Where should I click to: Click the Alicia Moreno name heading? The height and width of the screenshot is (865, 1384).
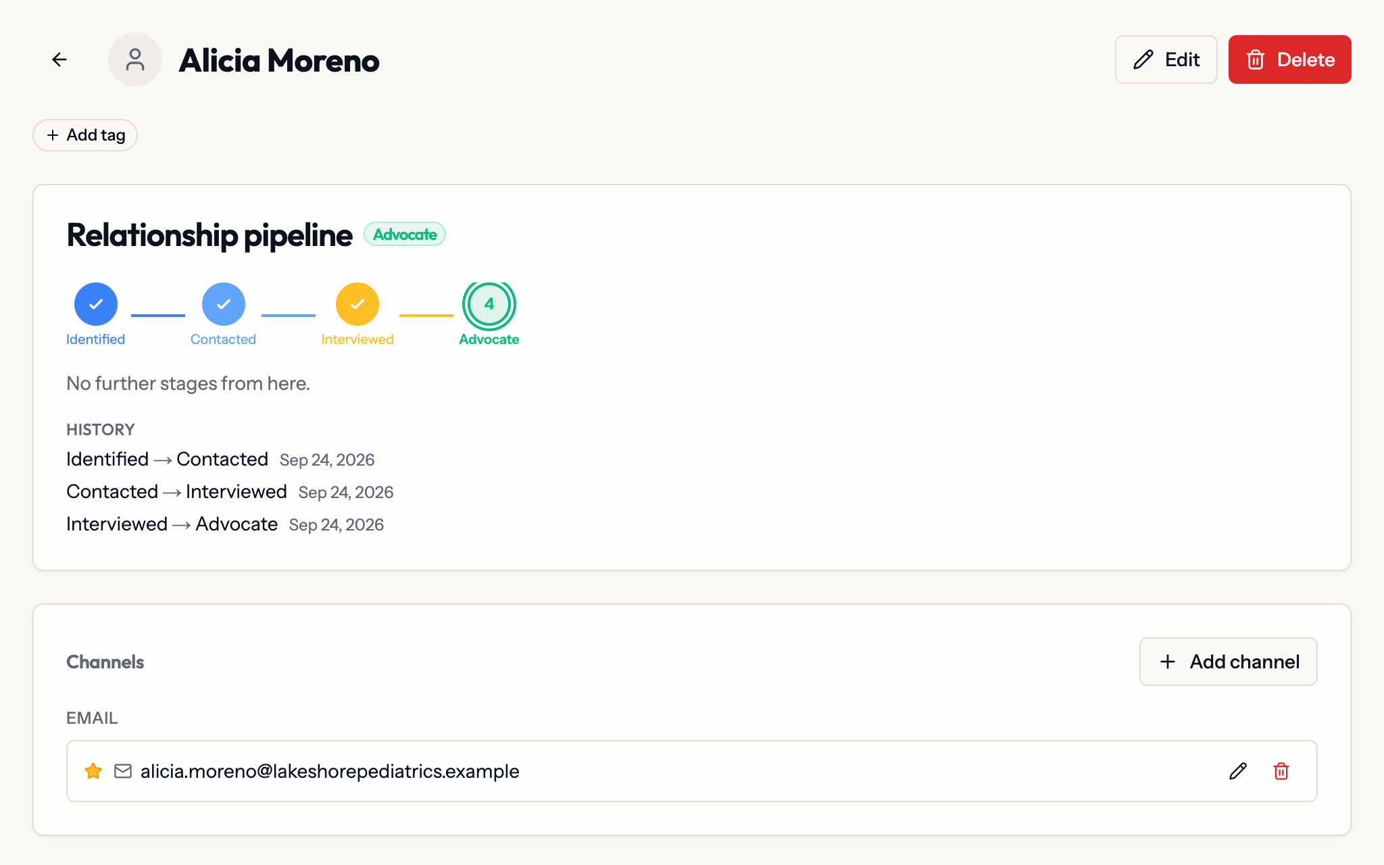(x=279, y=60)
